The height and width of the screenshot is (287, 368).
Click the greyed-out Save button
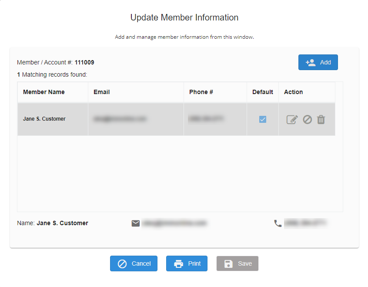(238, 263)
